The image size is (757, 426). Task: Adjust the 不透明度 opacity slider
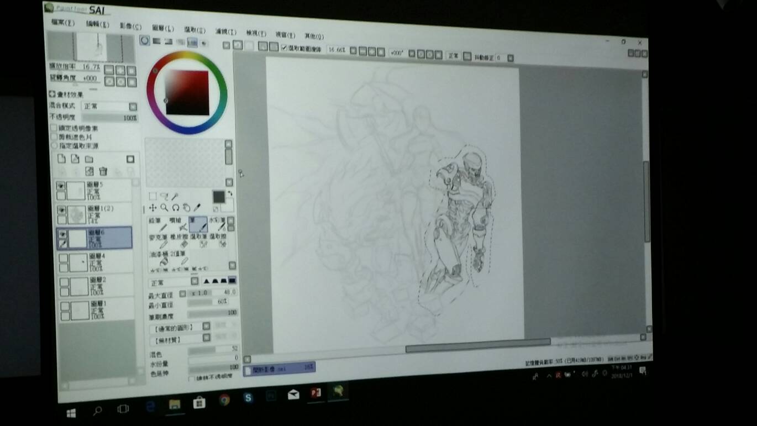[x=110, y=118]
